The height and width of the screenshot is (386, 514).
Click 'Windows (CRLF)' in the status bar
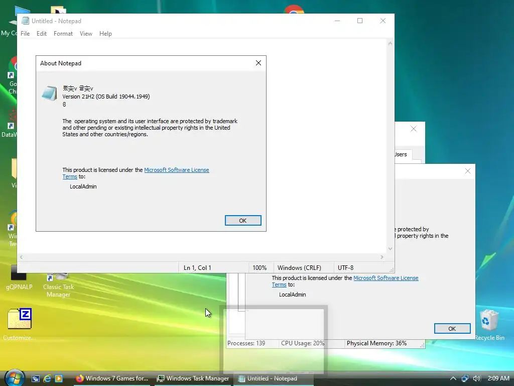[299, 268]
